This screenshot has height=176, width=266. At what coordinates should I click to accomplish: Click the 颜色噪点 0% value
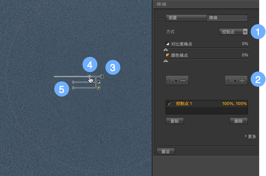[245, 55]
